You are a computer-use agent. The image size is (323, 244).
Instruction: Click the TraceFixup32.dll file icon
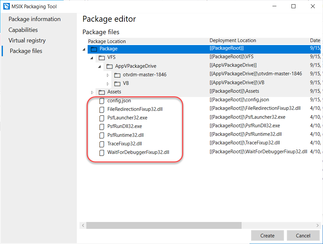(102, 144)
